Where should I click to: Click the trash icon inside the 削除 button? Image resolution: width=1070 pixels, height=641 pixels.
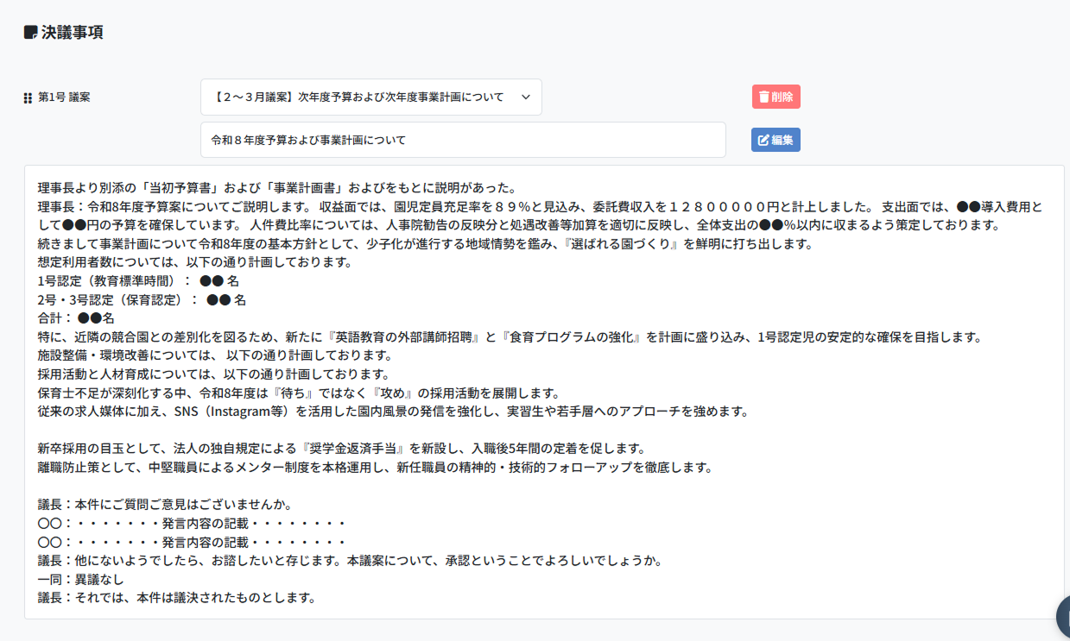(763, 96)
